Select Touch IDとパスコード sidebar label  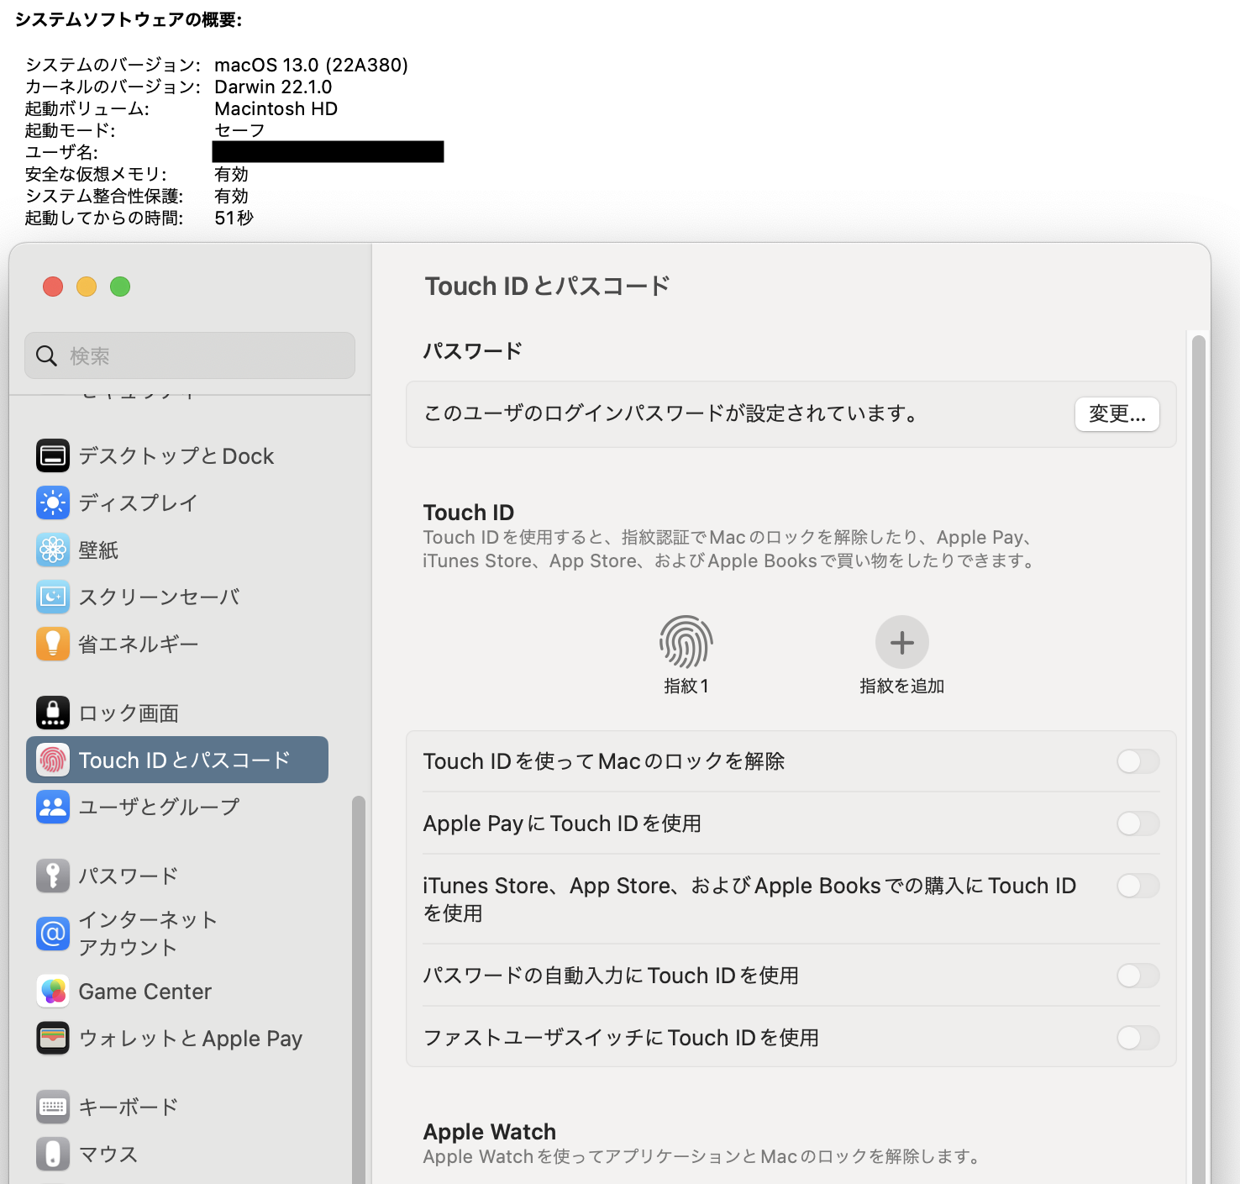pyautogui.click(x=185, y=760)
